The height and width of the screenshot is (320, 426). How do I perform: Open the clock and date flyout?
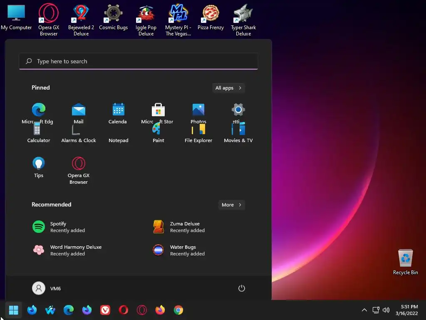(407, 310)
